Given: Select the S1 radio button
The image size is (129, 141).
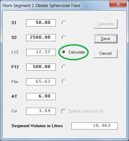Looking at the screenshot, I should [64, 23].
